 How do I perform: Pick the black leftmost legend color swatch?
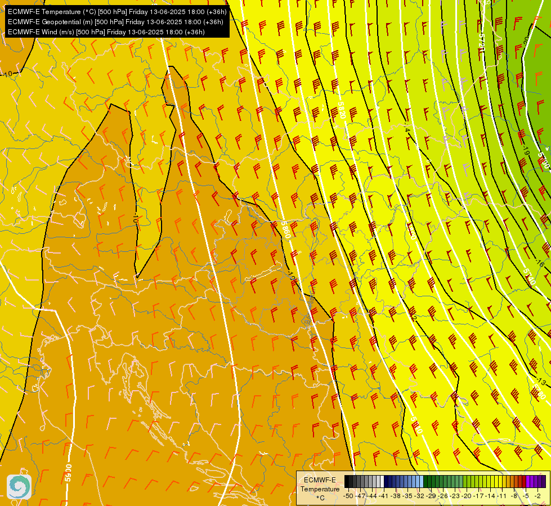[x=347, y=481]
